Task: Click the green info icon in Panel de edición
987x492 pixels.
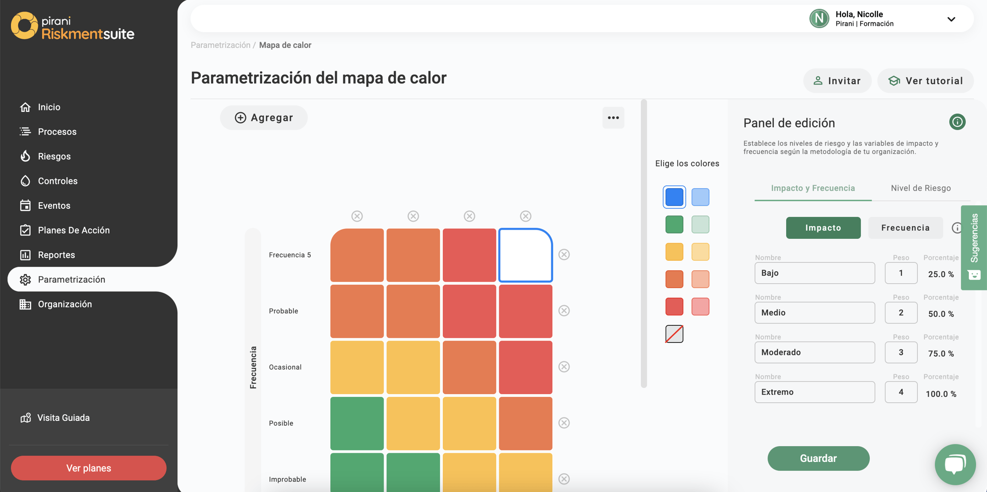Action: point(957,122)
